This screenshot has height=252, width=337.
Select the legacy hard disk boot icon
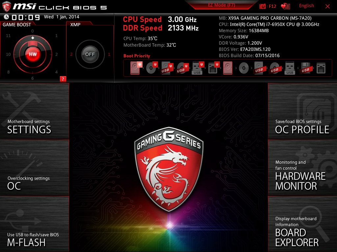[x=228, y=68]
